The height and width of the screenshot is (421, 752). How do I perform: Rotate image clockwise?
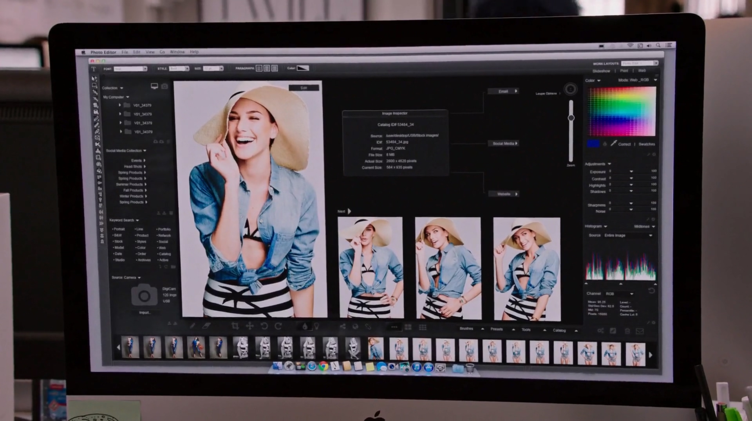click(278, 326)
